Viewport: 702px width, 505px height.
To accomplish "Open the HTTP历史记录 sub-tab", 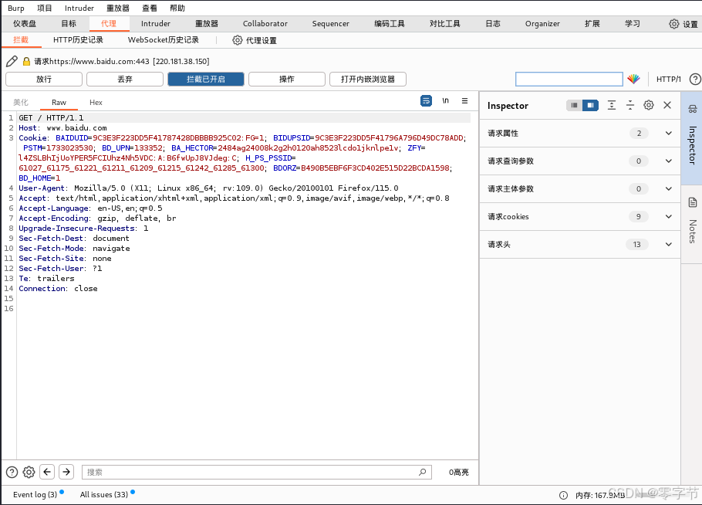I will click(78, 40).
